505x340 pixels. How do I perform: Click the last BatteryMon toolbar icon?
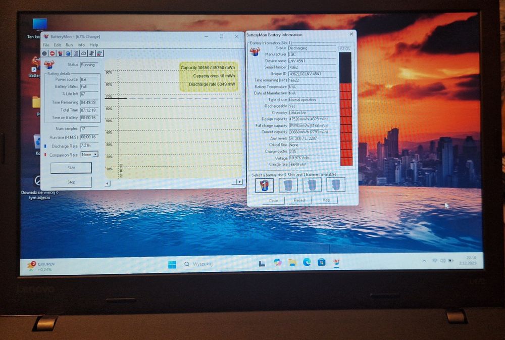(x=99, y=54)
